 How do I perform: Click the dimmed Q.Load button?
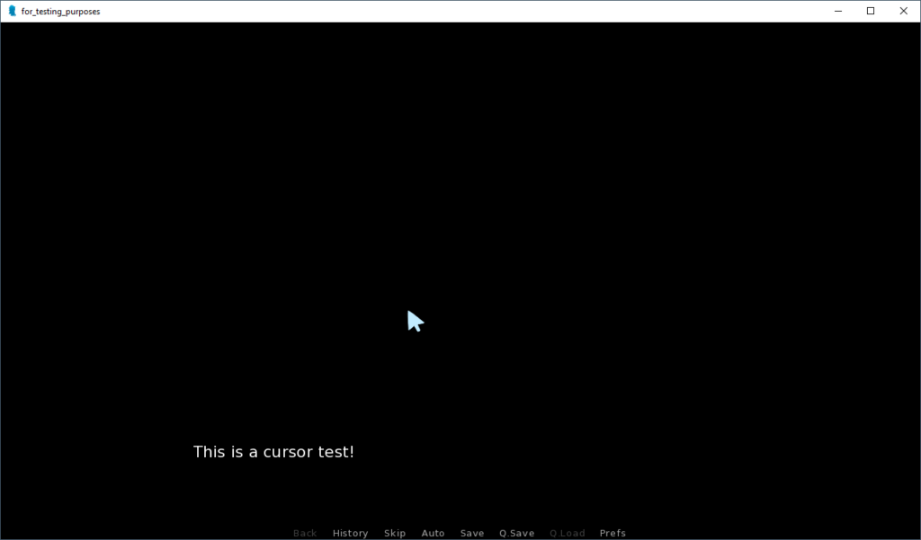tap(568, 533)
